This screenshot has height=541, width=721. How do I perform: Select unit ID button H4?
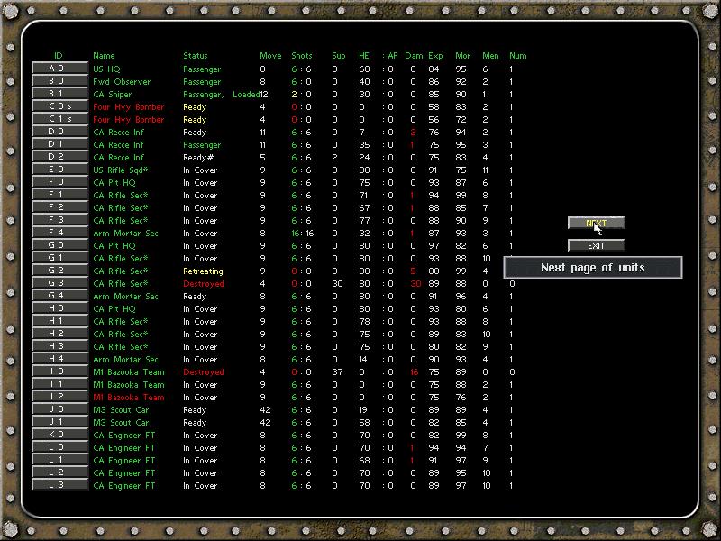(x=60, y=359)
